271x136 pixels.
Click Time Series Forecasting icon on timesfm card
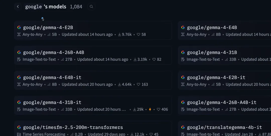pos(19,134)
